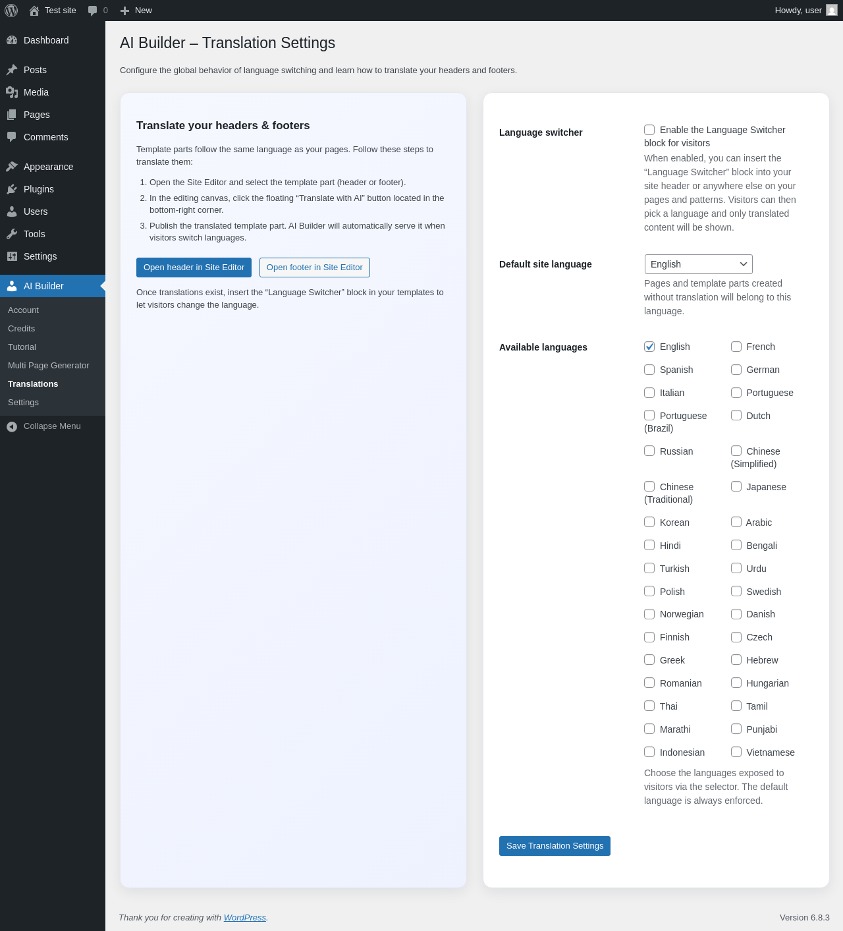Go to the Credits submenu page
This screenshot has height=931, width=843.
pyautogui.click(x=21, y=329)
